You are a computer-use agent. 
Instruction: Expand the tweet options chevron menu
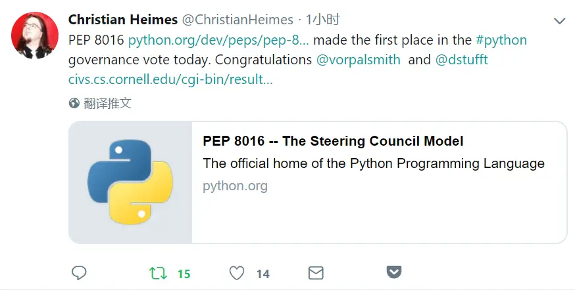click(x=559, y=22)
